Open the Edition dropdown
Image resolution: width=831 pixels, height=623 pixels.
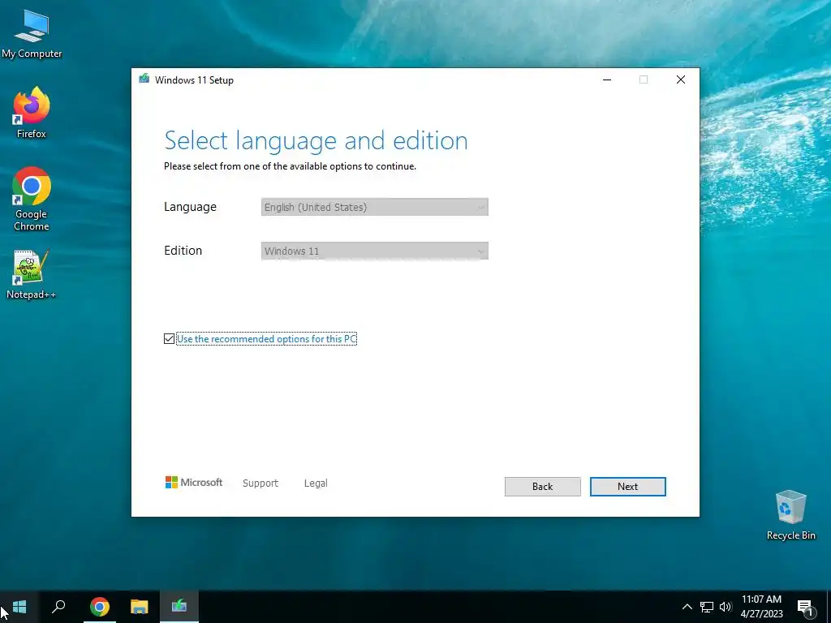(x=375, y=251)
